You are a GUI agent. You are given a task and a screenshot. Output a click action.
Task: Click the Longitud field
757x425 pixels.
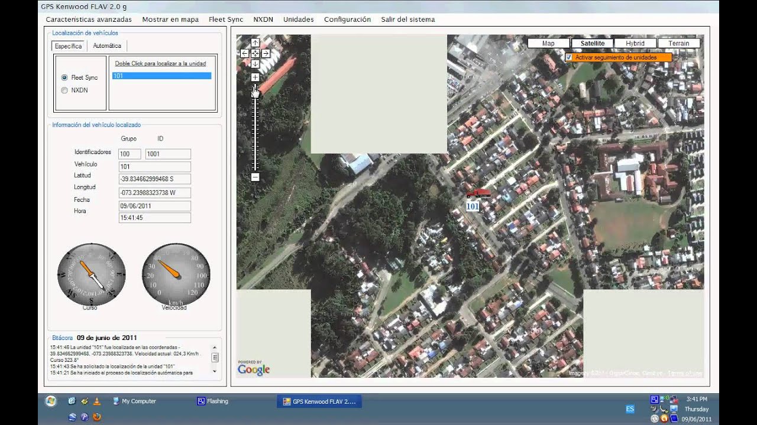154,192
